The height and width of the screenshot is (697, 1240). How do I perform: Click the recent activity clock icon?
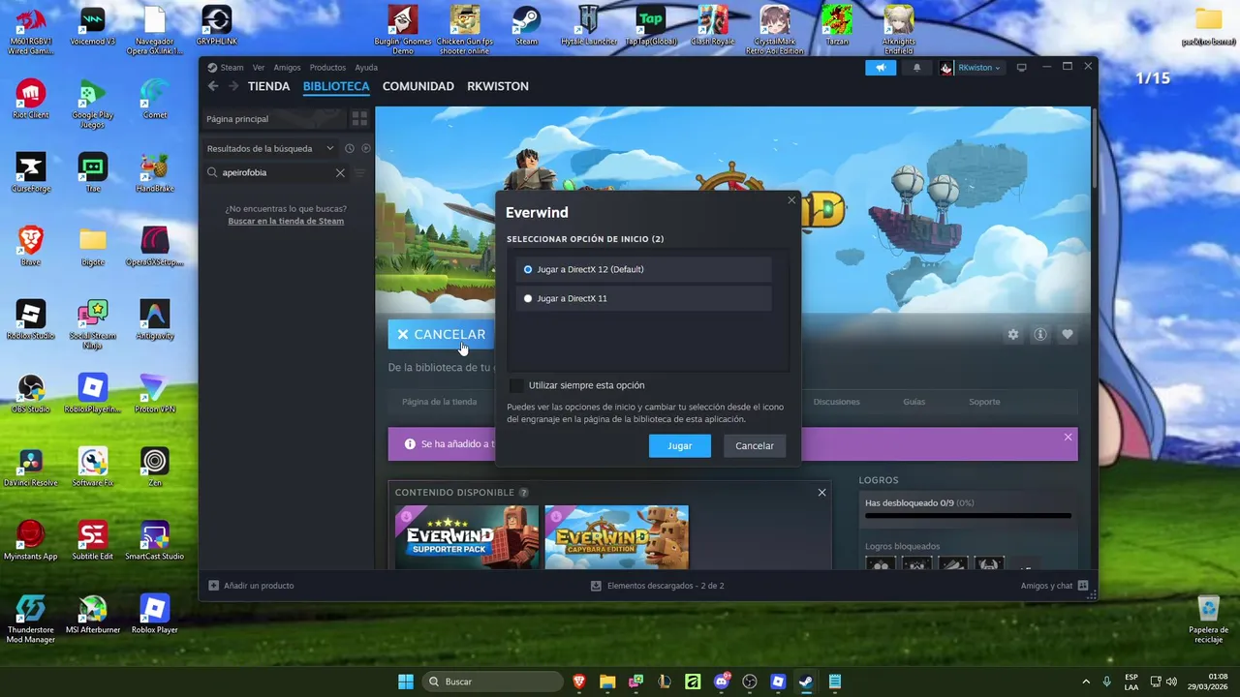(x=350, y=148)
